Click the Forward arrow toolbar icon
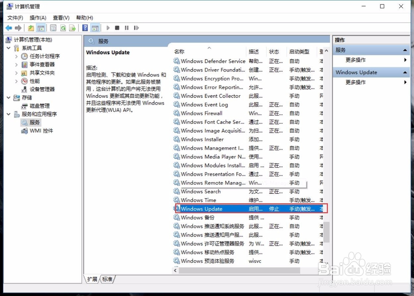The width and height of the screenshot is (414, 296). point(18,28)
